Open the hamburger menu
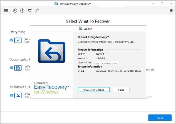Image resolution: width=176 pixels, height=124 pixels. click(6, 11)
